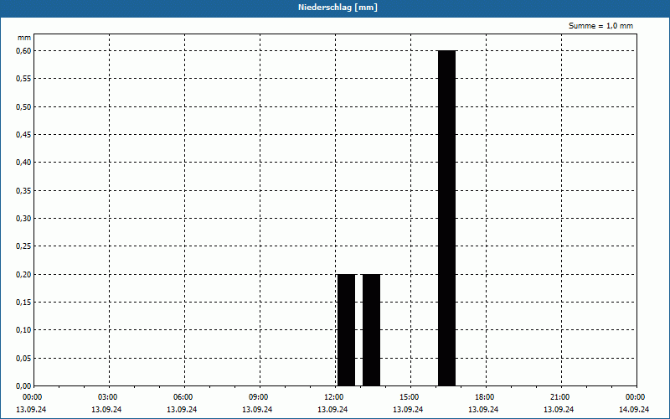Click the y-axis value 0,35

click(x=23, y=191)
